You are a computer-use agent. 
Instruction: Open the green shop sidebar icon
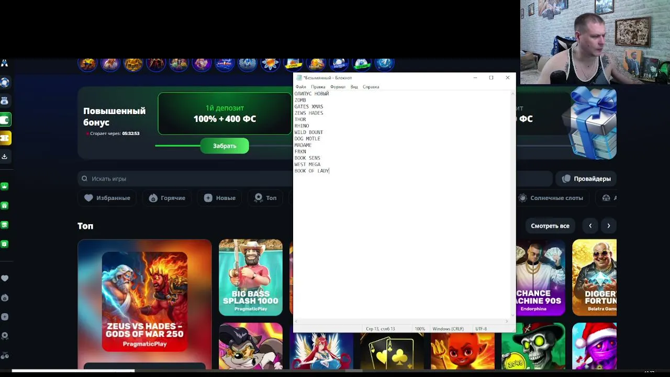(x=5, y=225)
